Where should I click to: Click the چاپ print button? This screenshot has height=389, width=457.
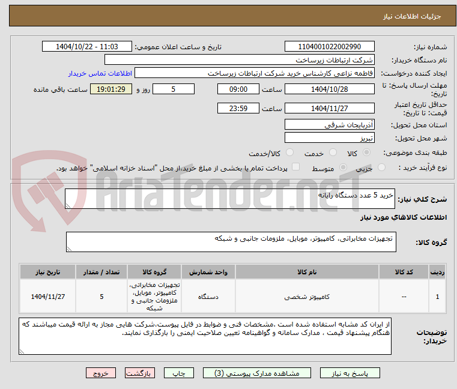pyautogui.click(x=179, y=373)
